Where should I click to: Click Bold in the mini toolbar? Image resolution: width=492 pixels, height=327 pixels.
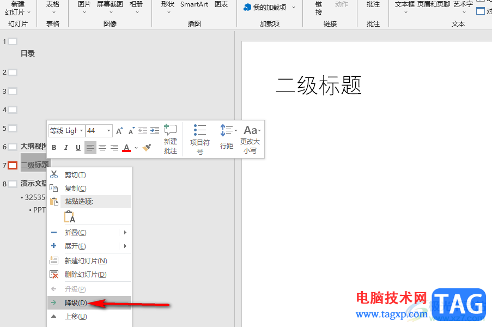54,148
